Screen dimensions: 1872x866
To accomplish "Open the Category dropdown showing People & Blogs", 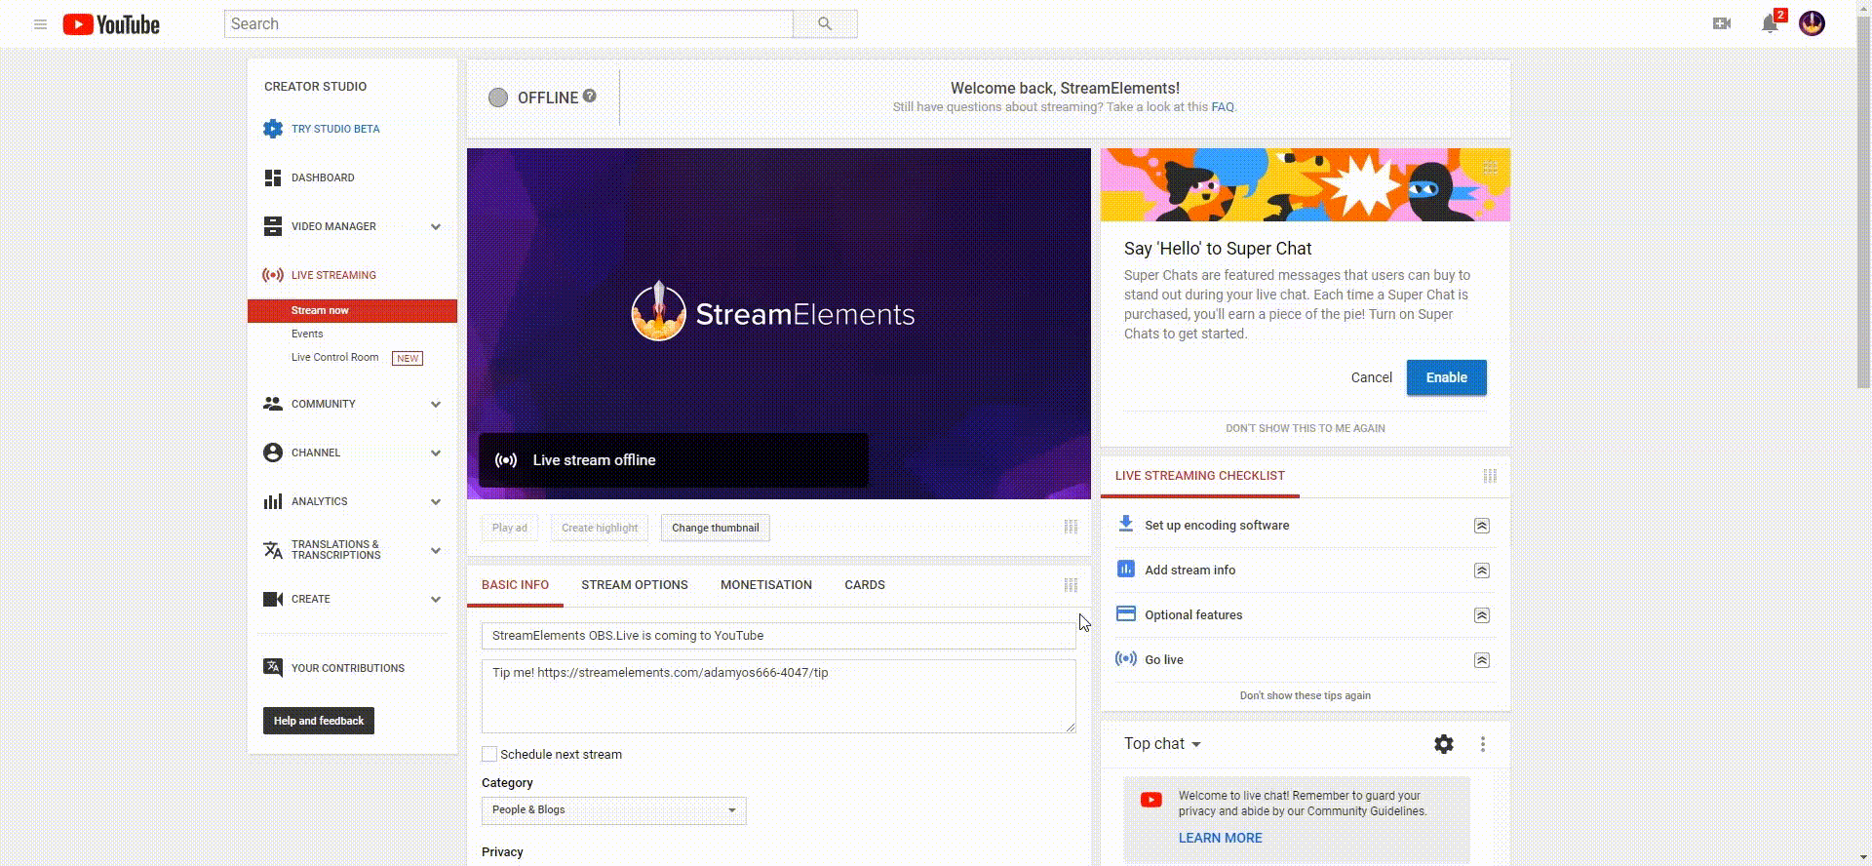I will click(614, 810).
